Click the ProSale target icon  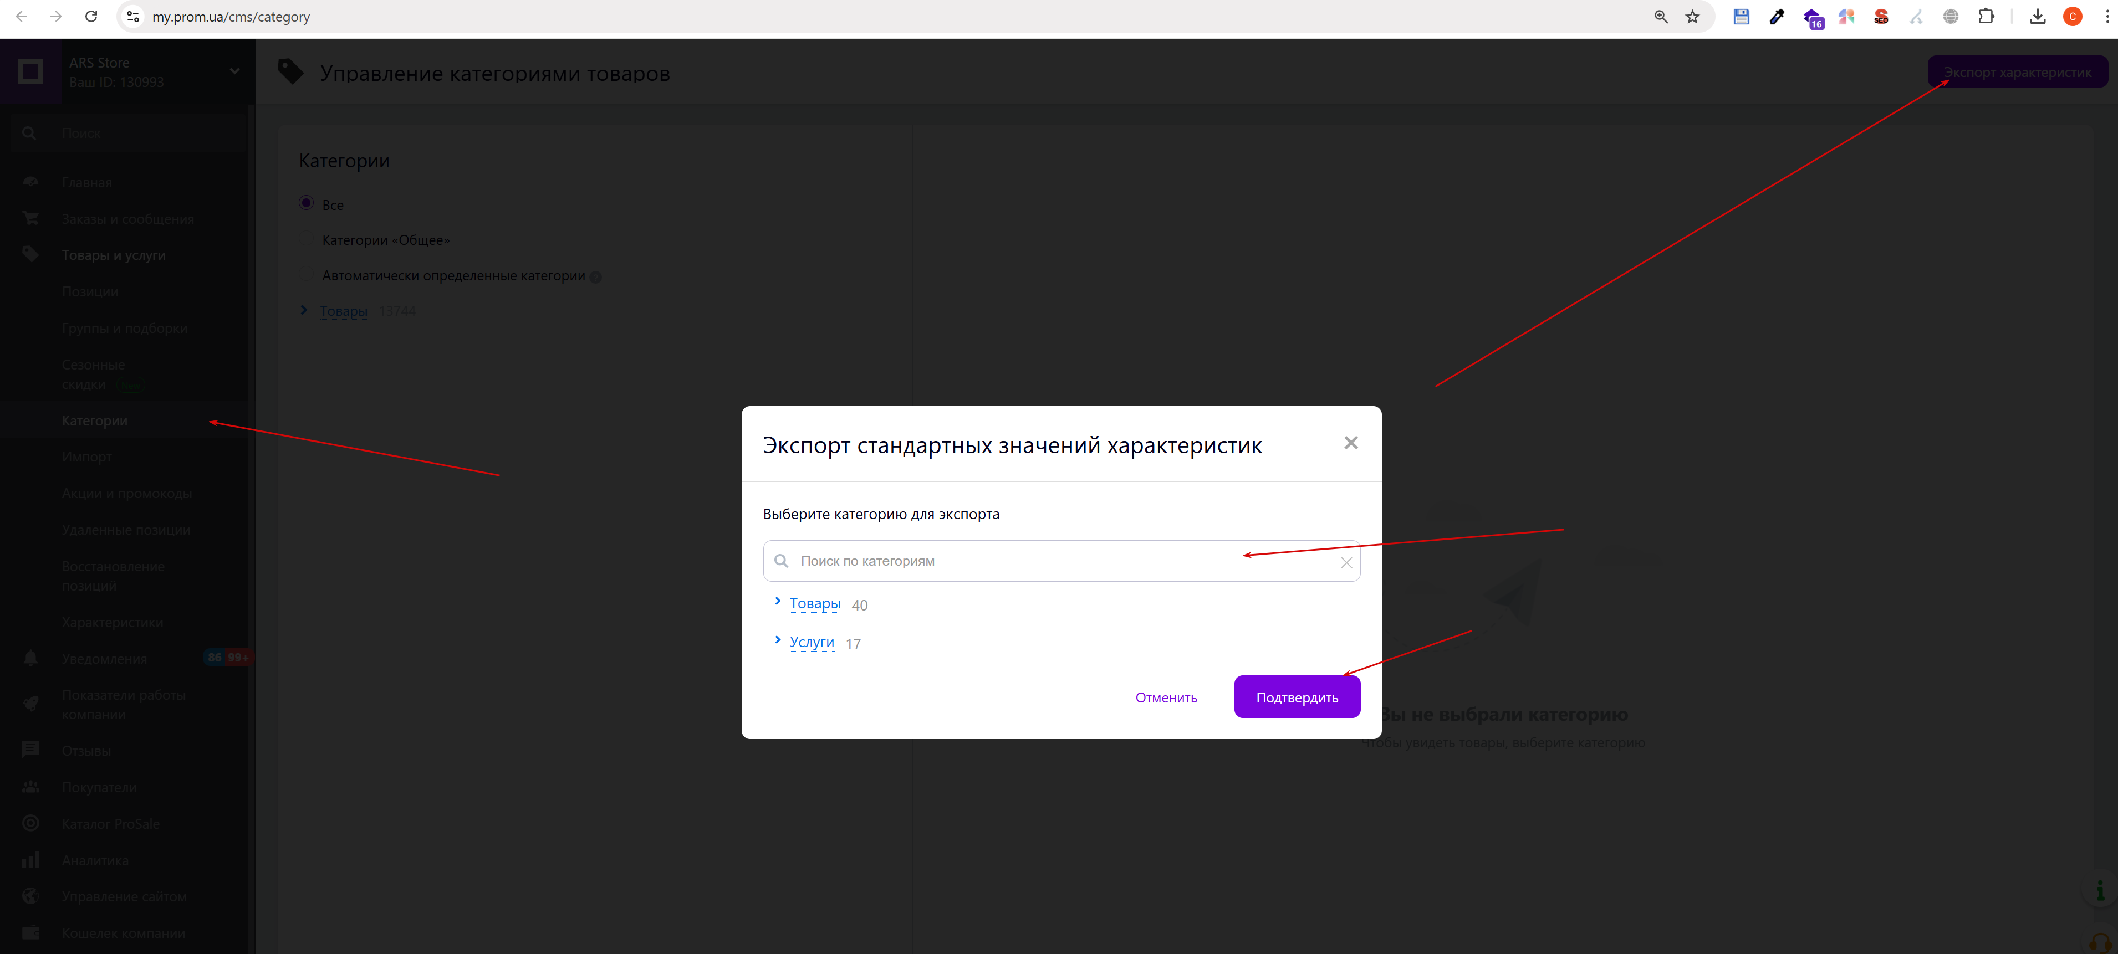coord(30,823)
